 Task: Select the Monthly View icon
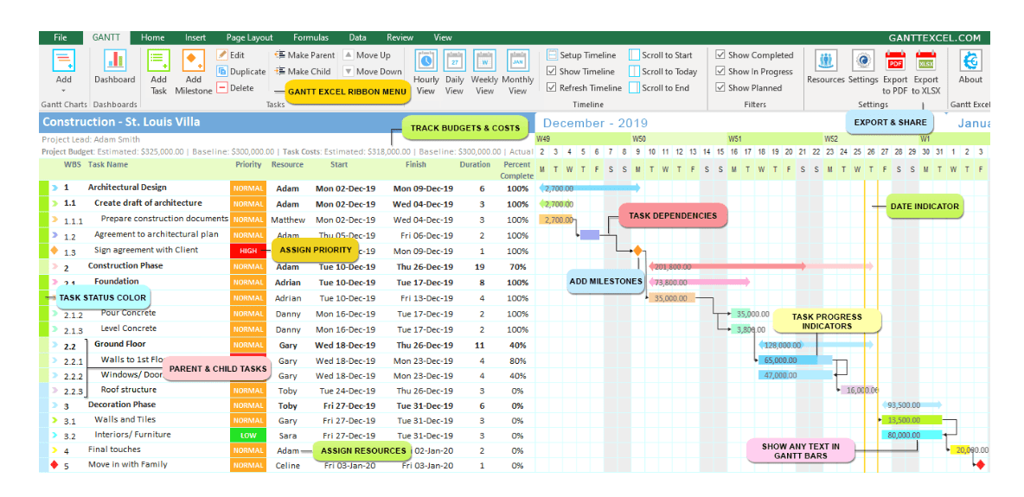[517, 61]
